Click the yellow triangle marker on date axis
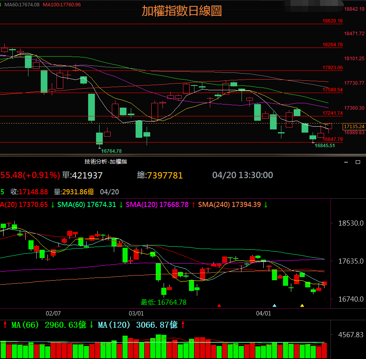Image resolution: width=366 pixels, height=359 pixels. pyautogui.click(x=302, y=305)
